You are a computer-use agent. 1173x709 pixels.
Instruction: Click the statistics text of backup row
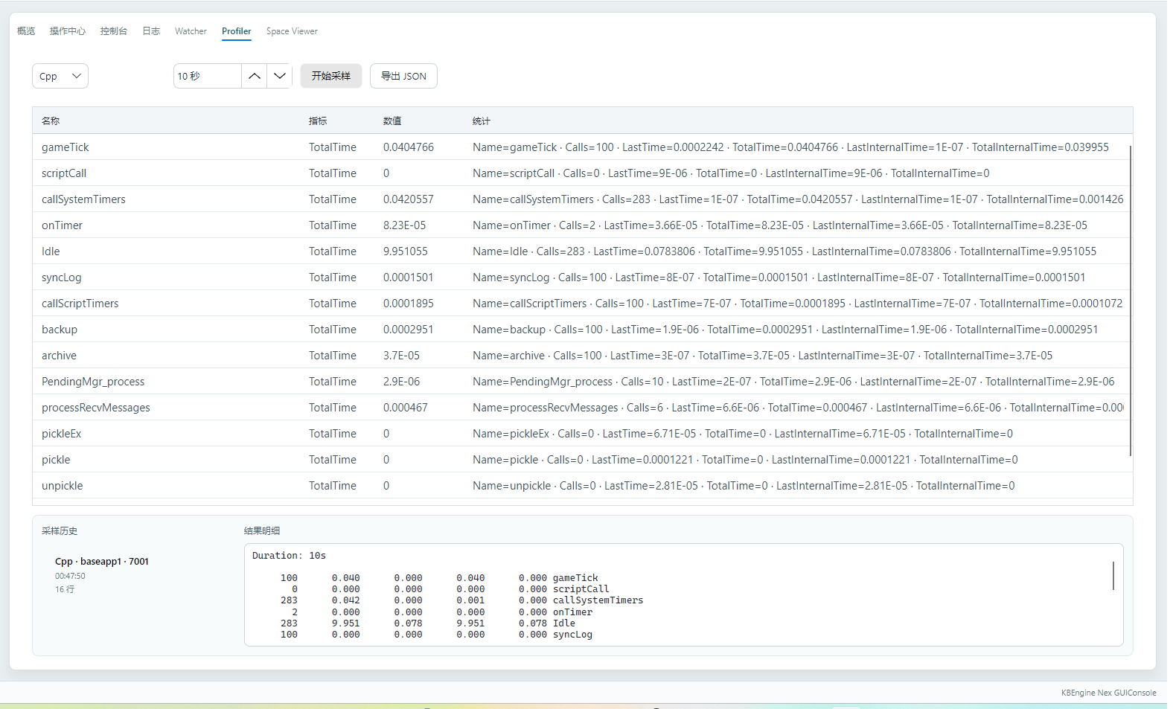tap(785, 330)
